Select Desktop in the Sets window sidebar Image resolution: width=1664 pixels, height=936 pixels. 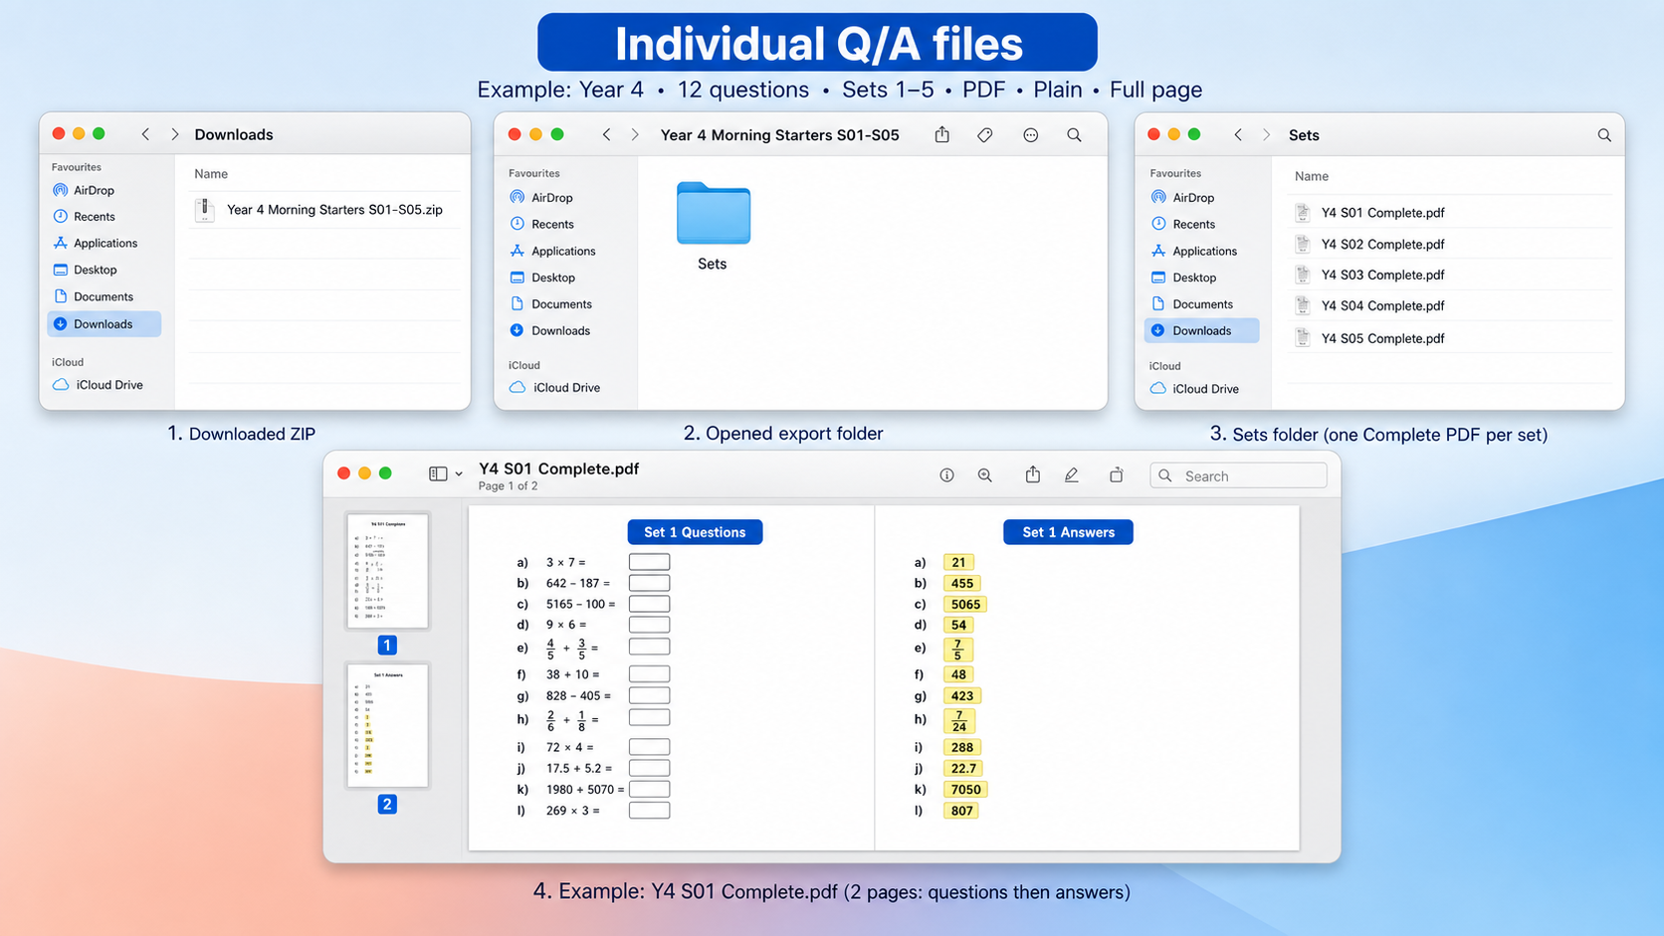click(x=1183, y=278)
